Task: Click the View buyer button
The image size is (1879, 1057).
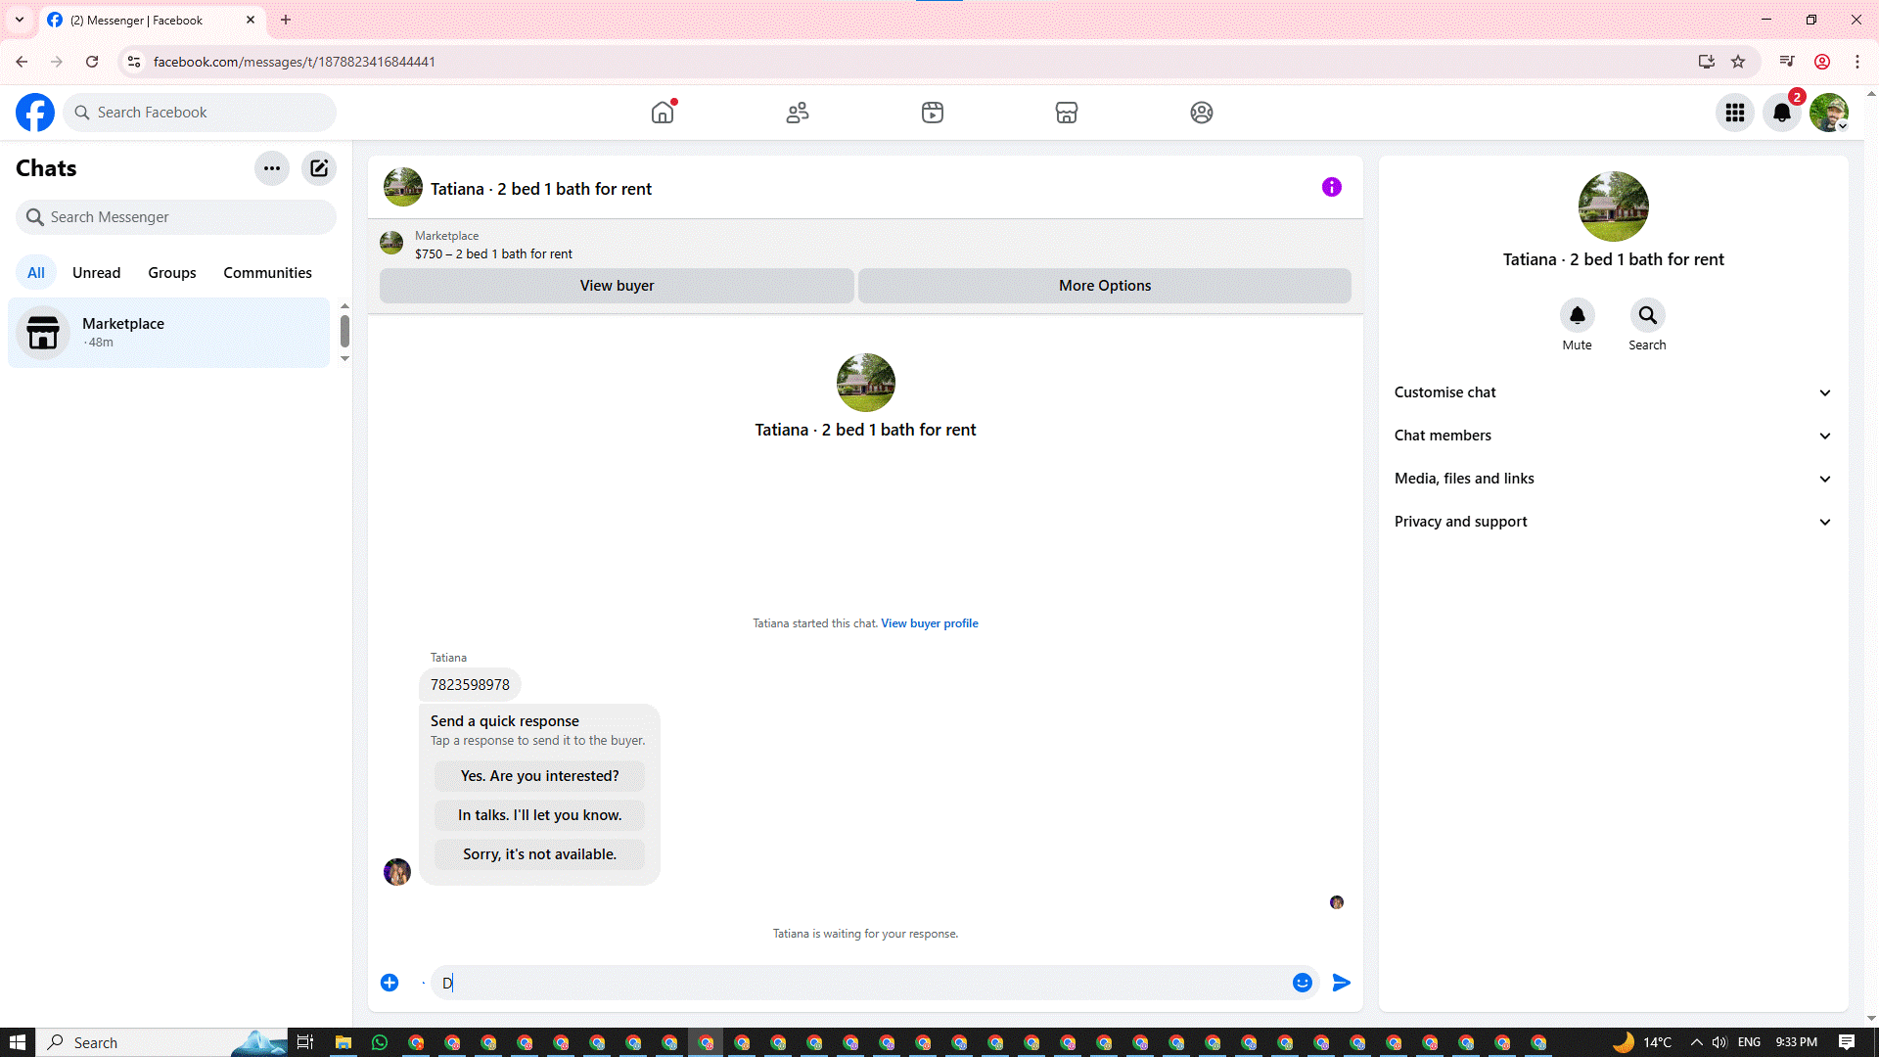Action: pos(617,286)
